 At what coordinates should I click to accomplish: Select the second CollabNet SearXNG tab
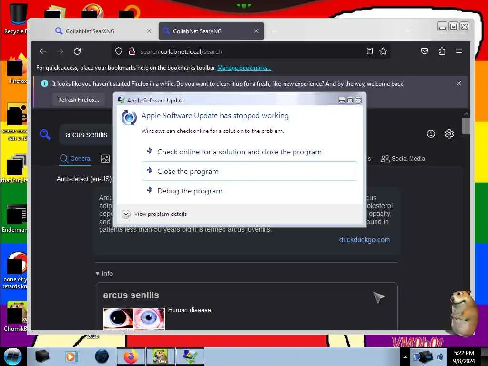tap(211, 31)
